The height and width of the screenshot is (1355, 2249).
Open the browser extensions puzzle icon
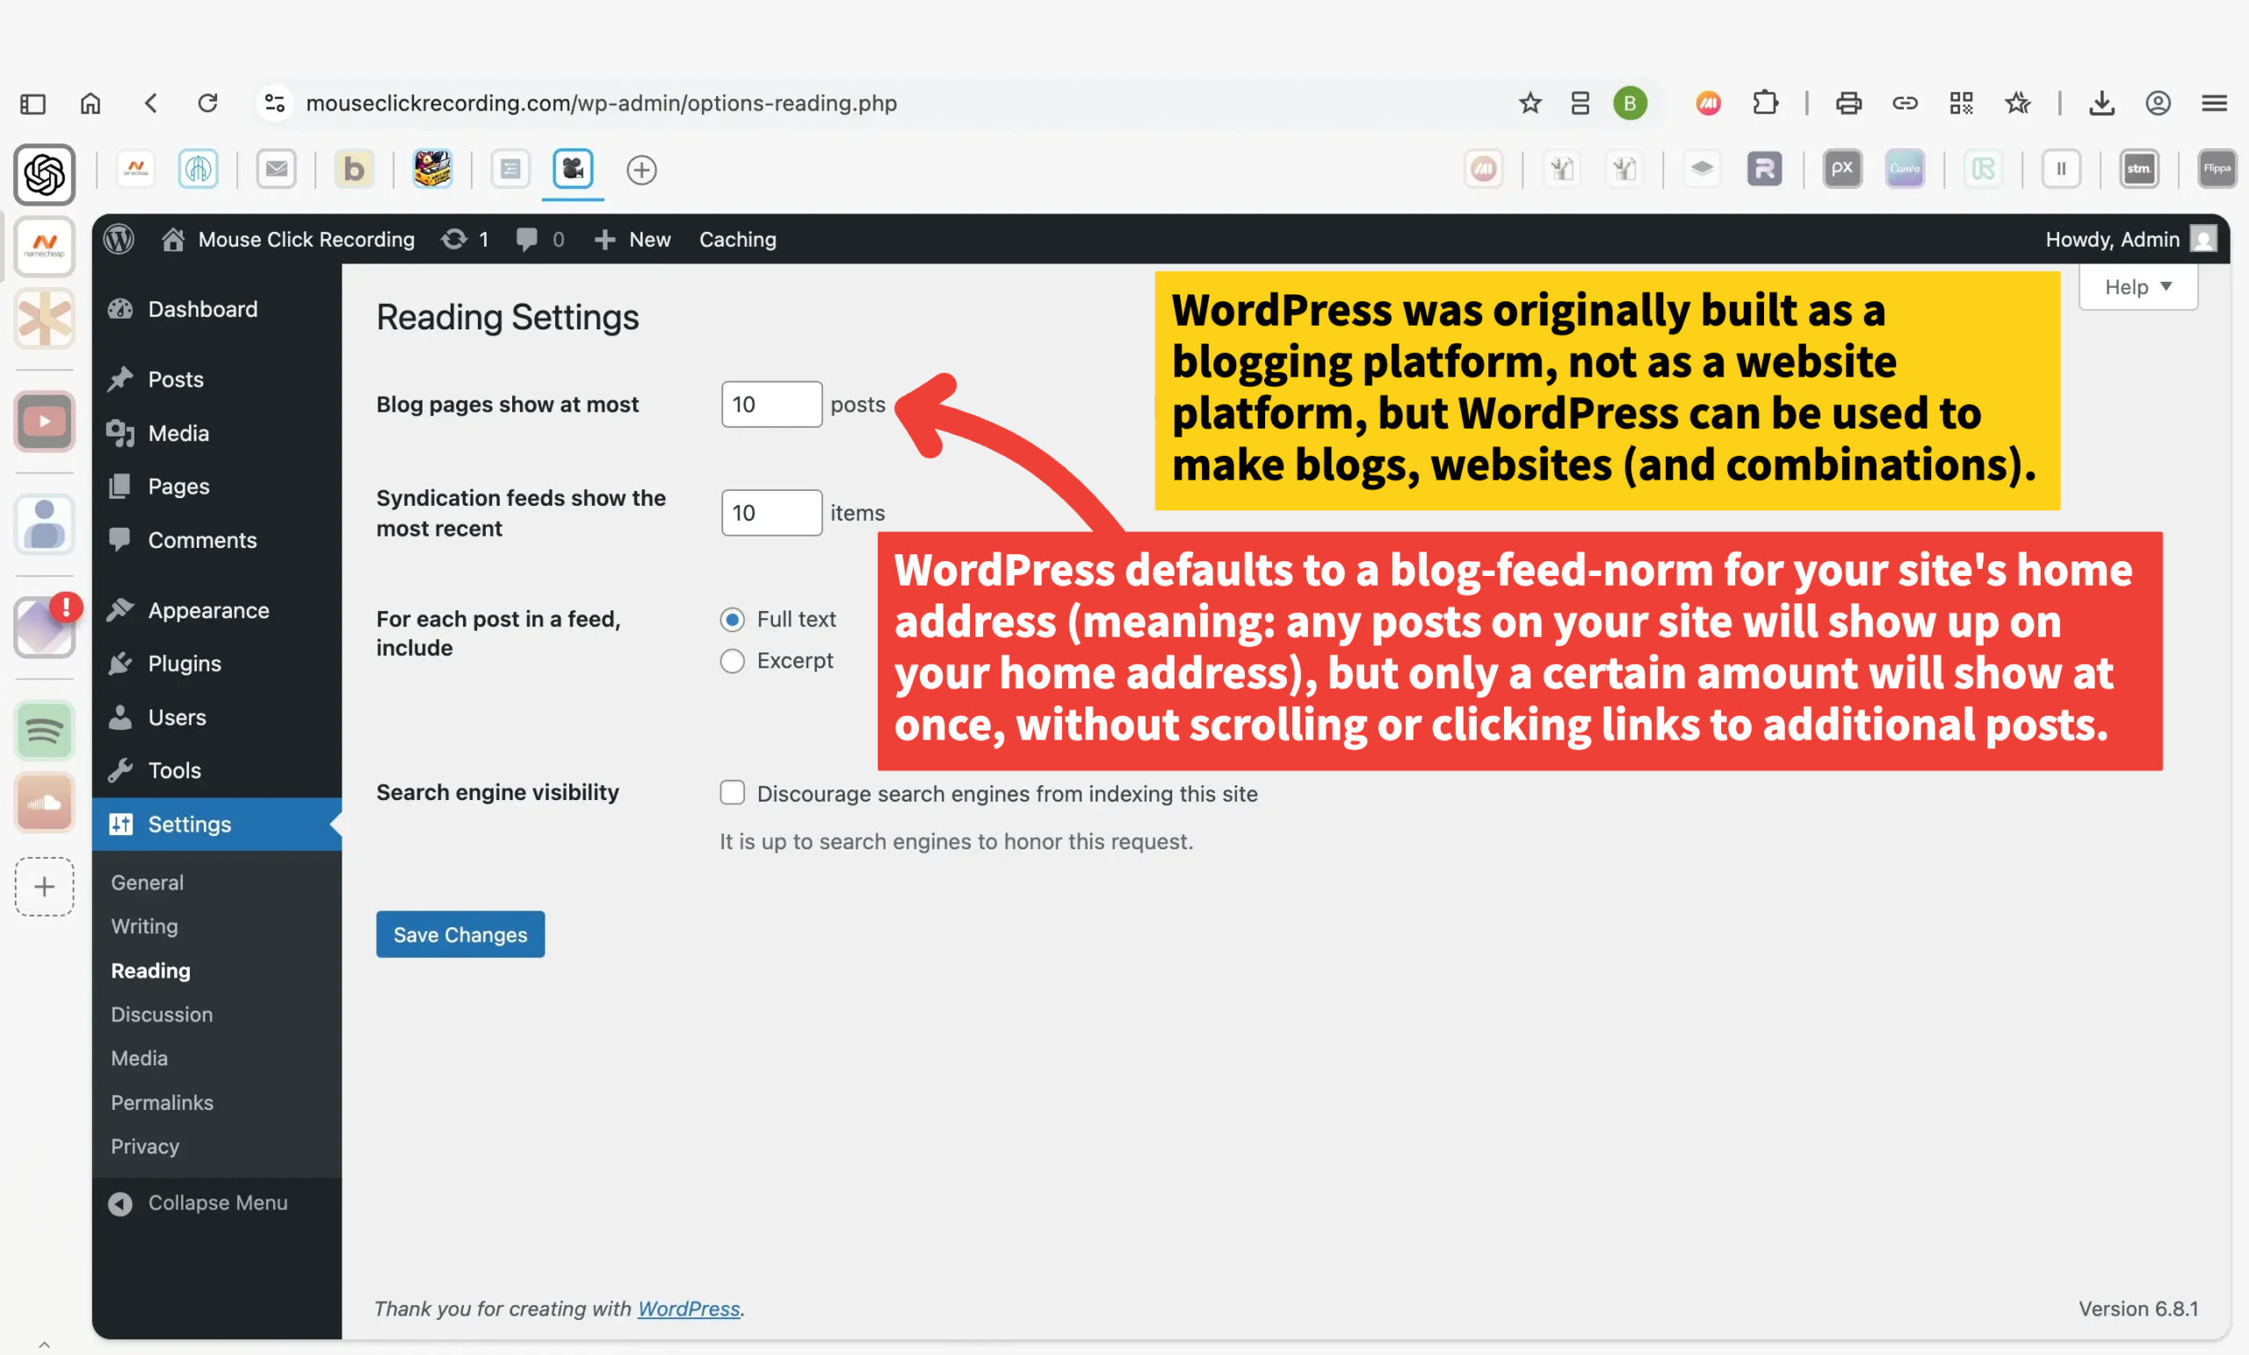pyautogui.click(x=1765, y=103)
